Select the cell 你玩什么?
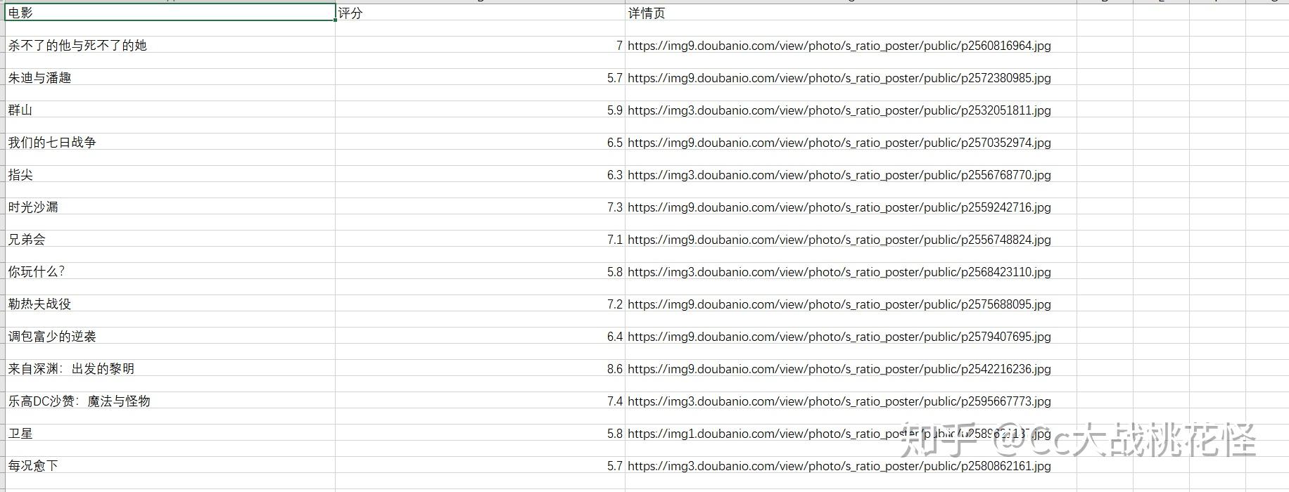The width and height of the screenshot is (1289, 492). 170,271
